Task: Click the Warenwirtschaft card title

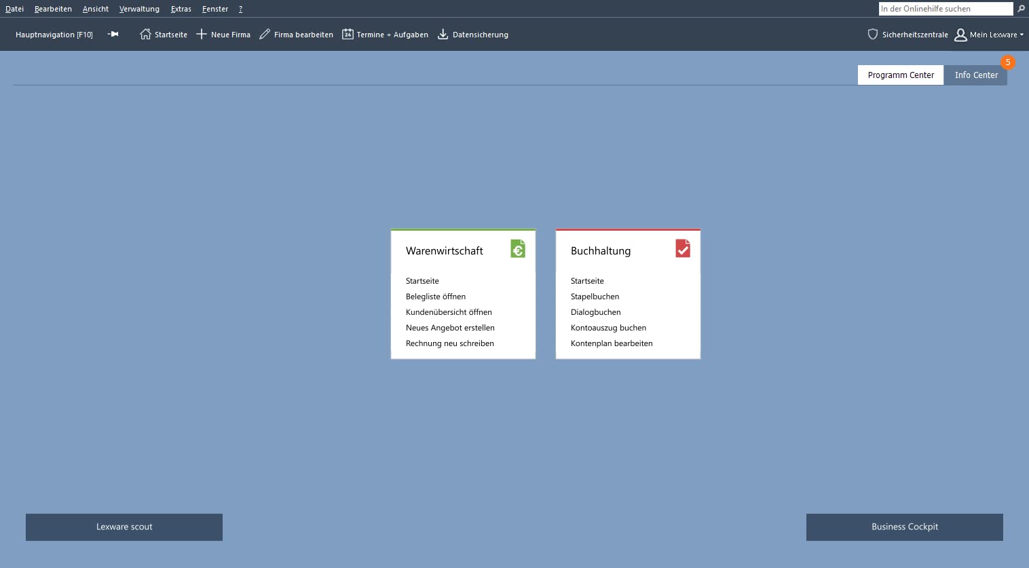Action: (x=445, y=250)
